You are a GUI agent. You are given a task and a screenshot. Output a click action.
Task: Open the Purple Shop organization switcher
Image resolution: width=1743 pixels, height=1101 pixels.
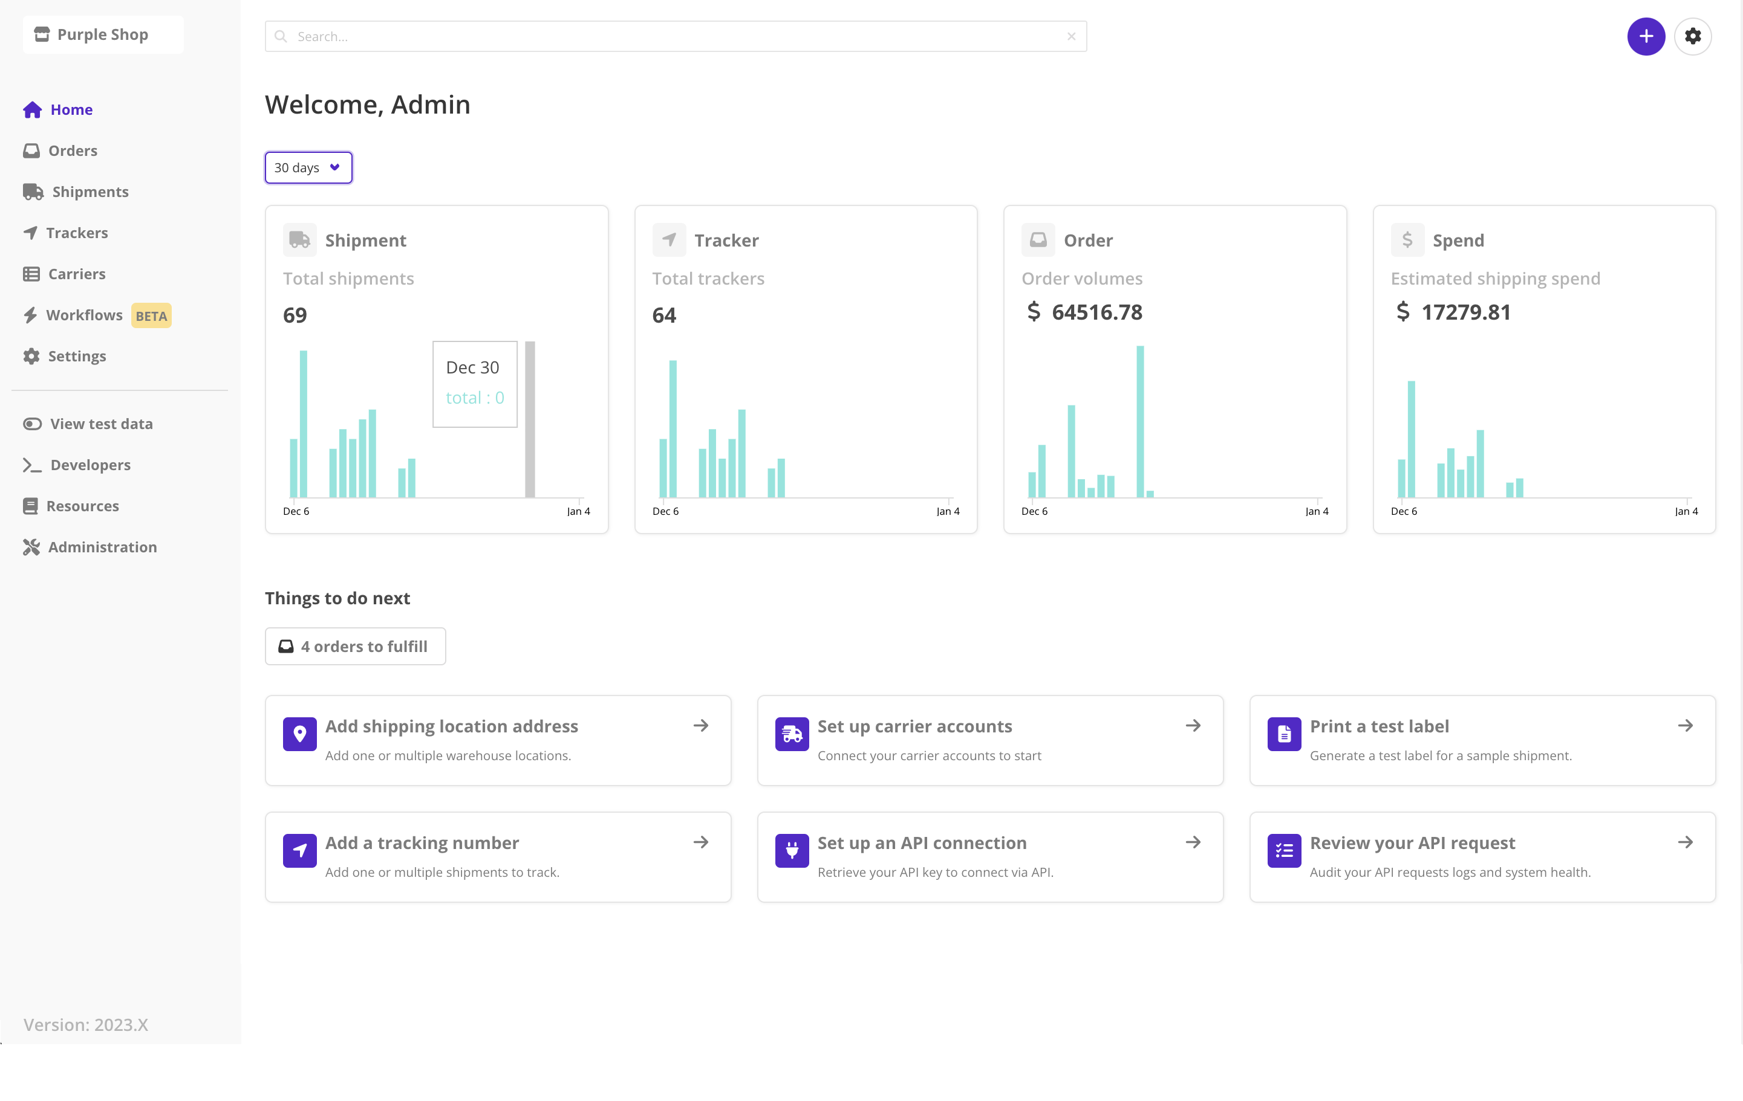click(103, 34)
